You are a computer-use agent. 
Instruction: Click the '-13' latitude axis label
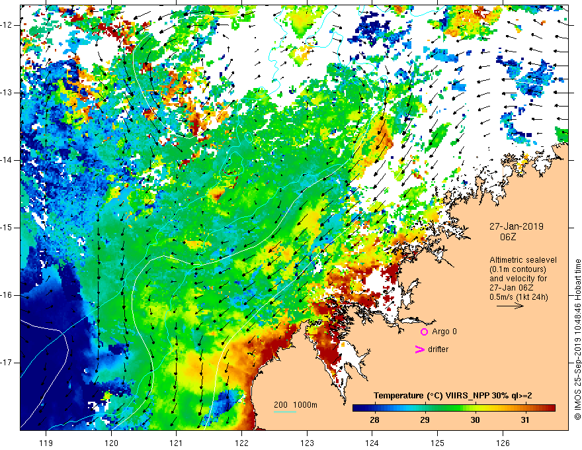point(7,93)
